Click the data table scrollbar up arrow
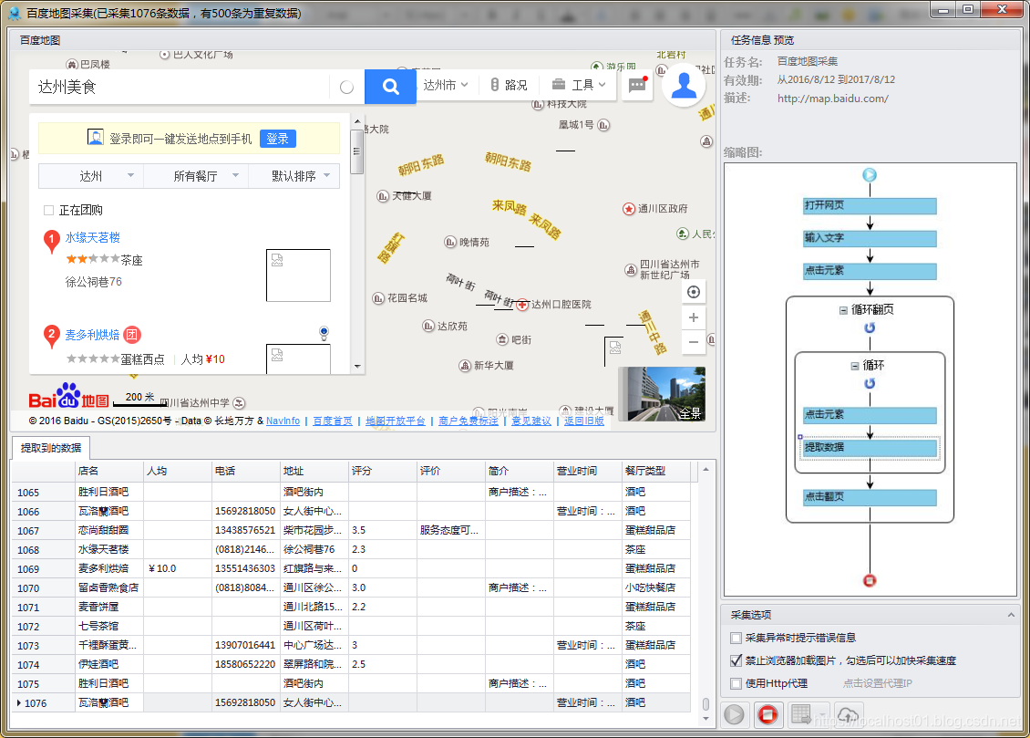The image size is (1030, 738). pyautogui.click(x=706, y=470)
